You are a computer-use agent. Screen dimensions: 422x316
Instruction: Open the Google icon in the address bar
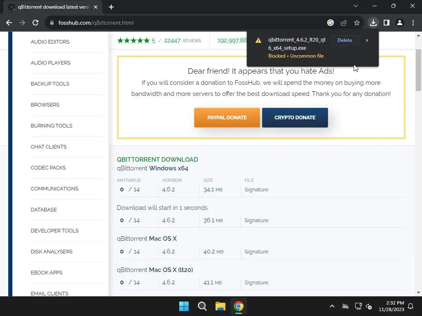click(331, 23)
